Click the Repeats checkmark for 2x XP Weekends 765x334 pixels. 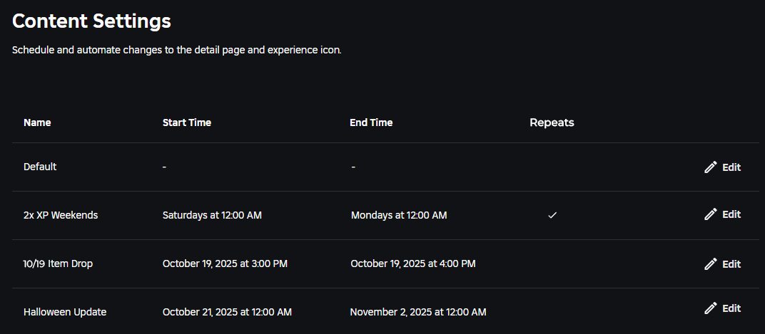tap(552, 215)
